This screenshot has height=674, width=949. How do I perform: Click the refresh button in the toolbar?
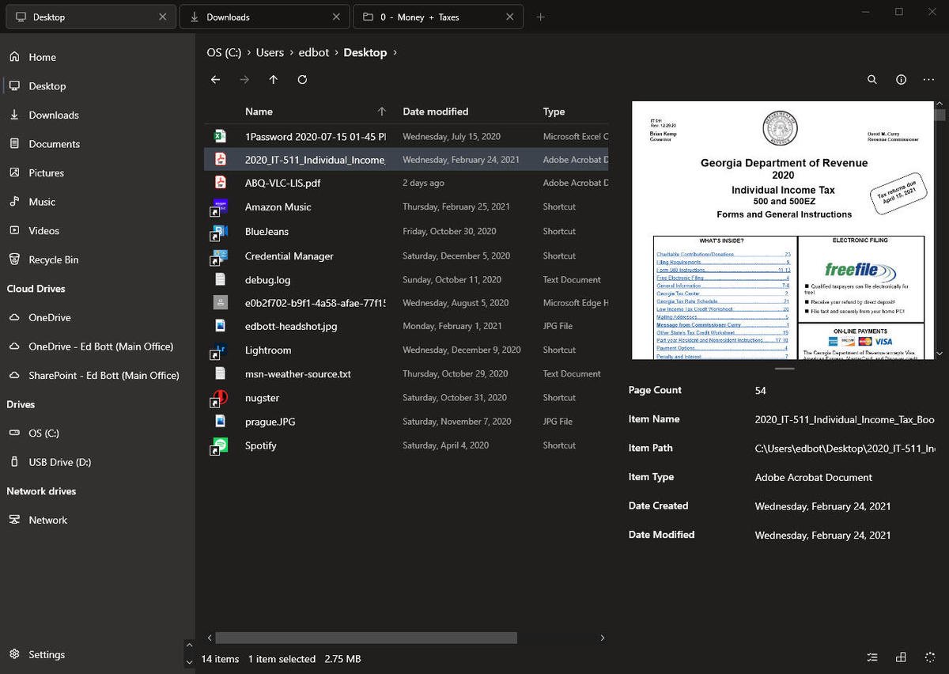click(x=302, y=80)
